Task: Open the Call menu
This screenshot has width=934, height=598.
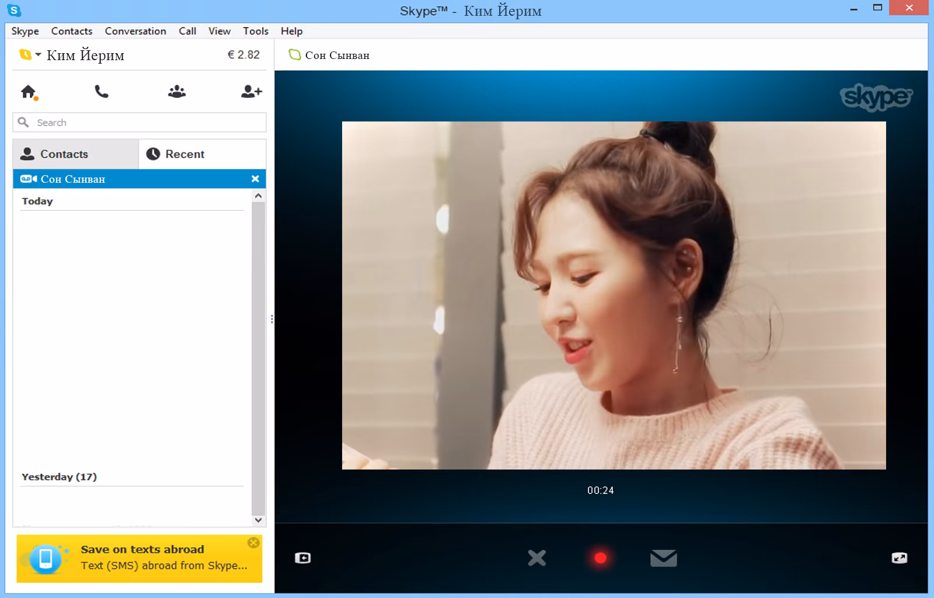Action: coord(187,31)
